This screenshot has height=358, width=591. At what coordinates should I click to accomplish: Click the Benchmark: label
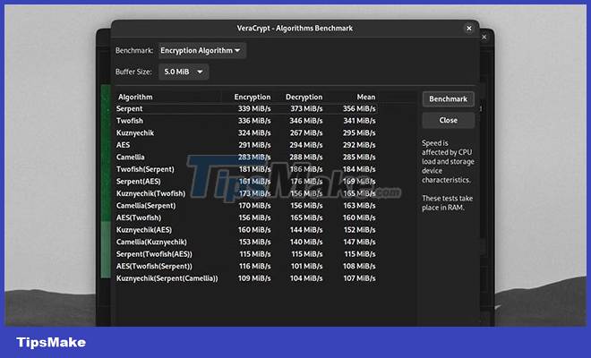coord(134,50)
